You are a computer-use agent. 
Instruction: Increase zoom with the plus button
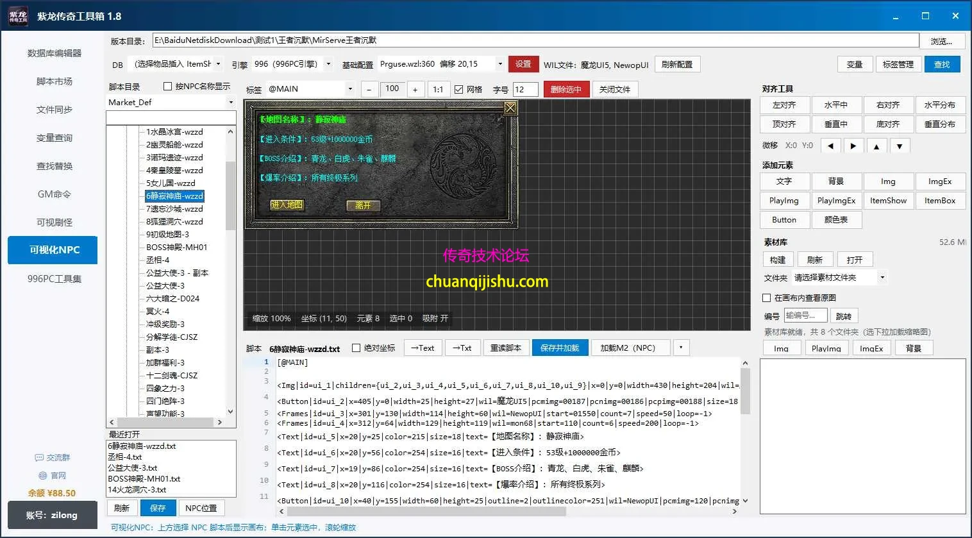pyautogui.click(x=415, y=89)
